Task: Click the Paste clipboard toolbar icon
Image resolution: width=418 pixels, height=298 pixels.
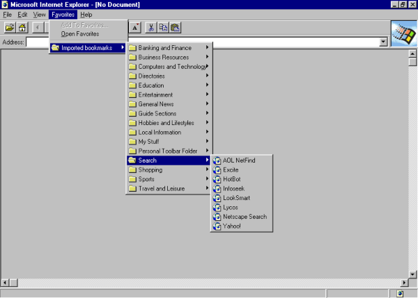Action: click(x=175, y=27)
